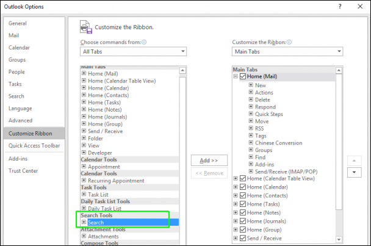Click the right list scrollbar down arrow
Image resolution: width=371 pixels, height=246 pixels.
point(339,239)
